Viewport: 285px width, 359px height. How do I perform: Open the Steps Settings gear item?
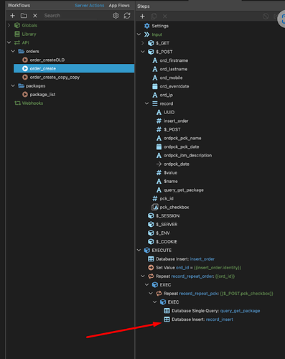click(156, 26)
